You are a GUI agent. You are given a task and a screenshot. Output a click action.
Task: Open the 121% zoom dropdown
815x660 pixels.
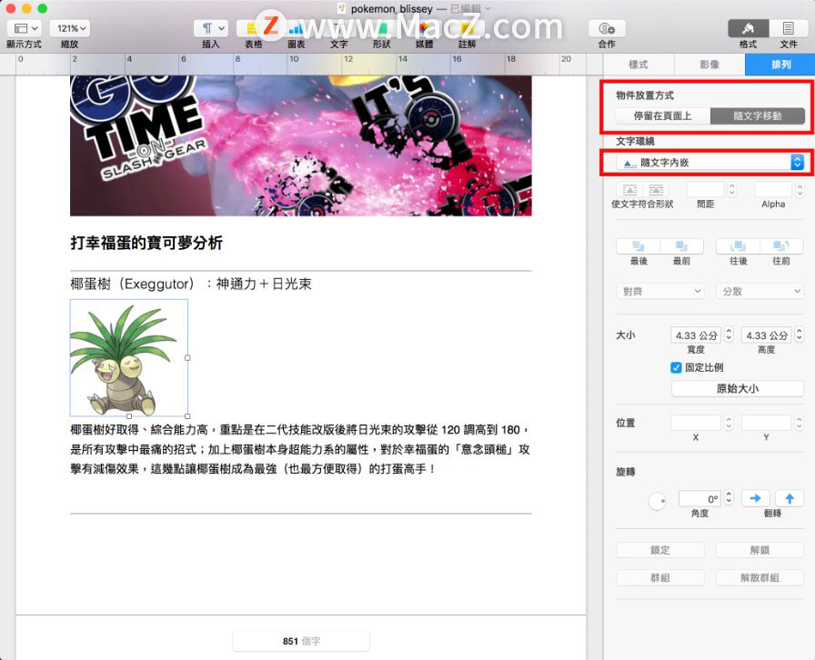point(70,28)
